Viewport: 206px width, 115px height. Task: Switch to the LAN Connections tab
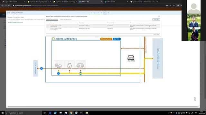[x=66, y=19]
